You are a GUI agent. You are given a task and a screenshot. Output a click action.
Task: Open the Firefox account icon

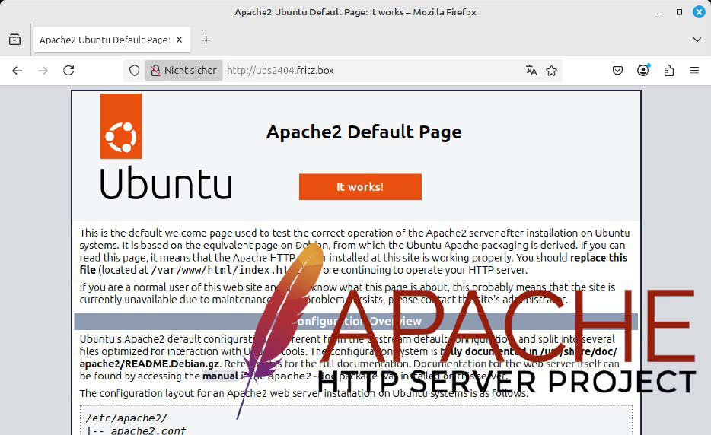pyautogui.click(x=643, y=70)
